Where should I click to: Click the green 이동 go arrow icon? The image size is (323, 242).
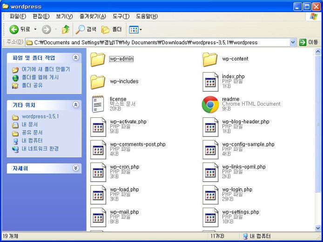(303, 42)
